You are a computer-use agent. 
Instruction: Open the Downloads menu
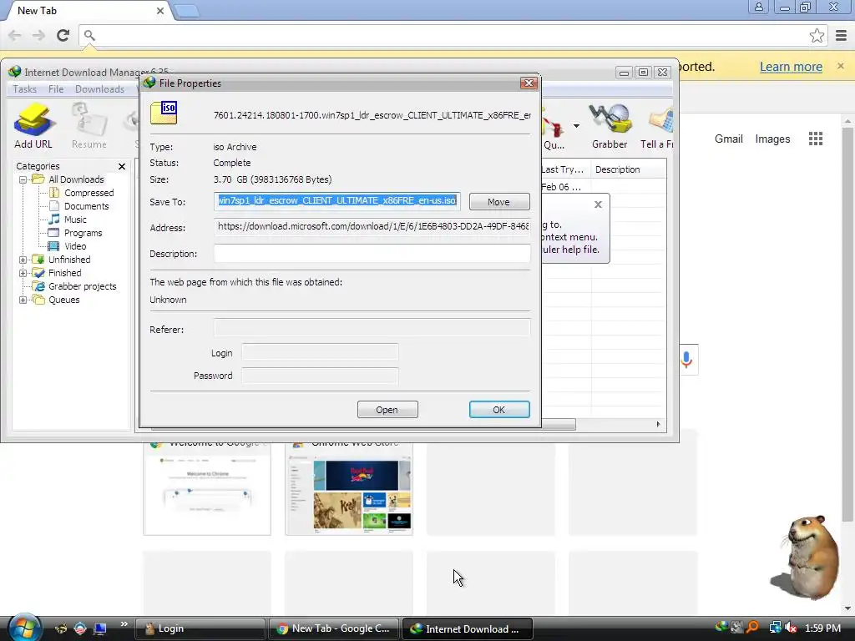click(x=100, y=88)
